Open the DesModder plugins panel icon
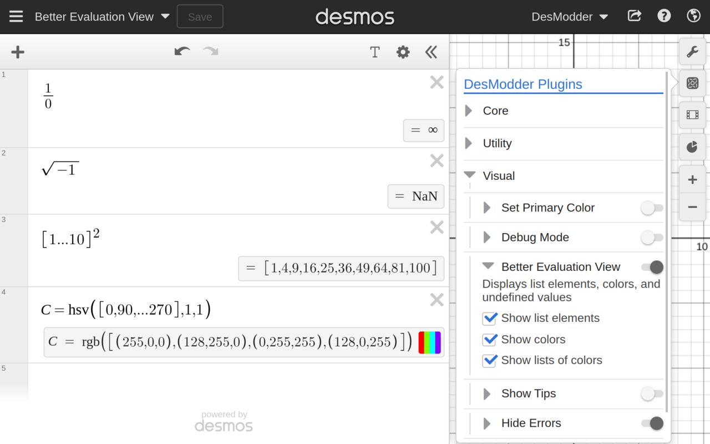710x444 pixels. coord(692,82)
